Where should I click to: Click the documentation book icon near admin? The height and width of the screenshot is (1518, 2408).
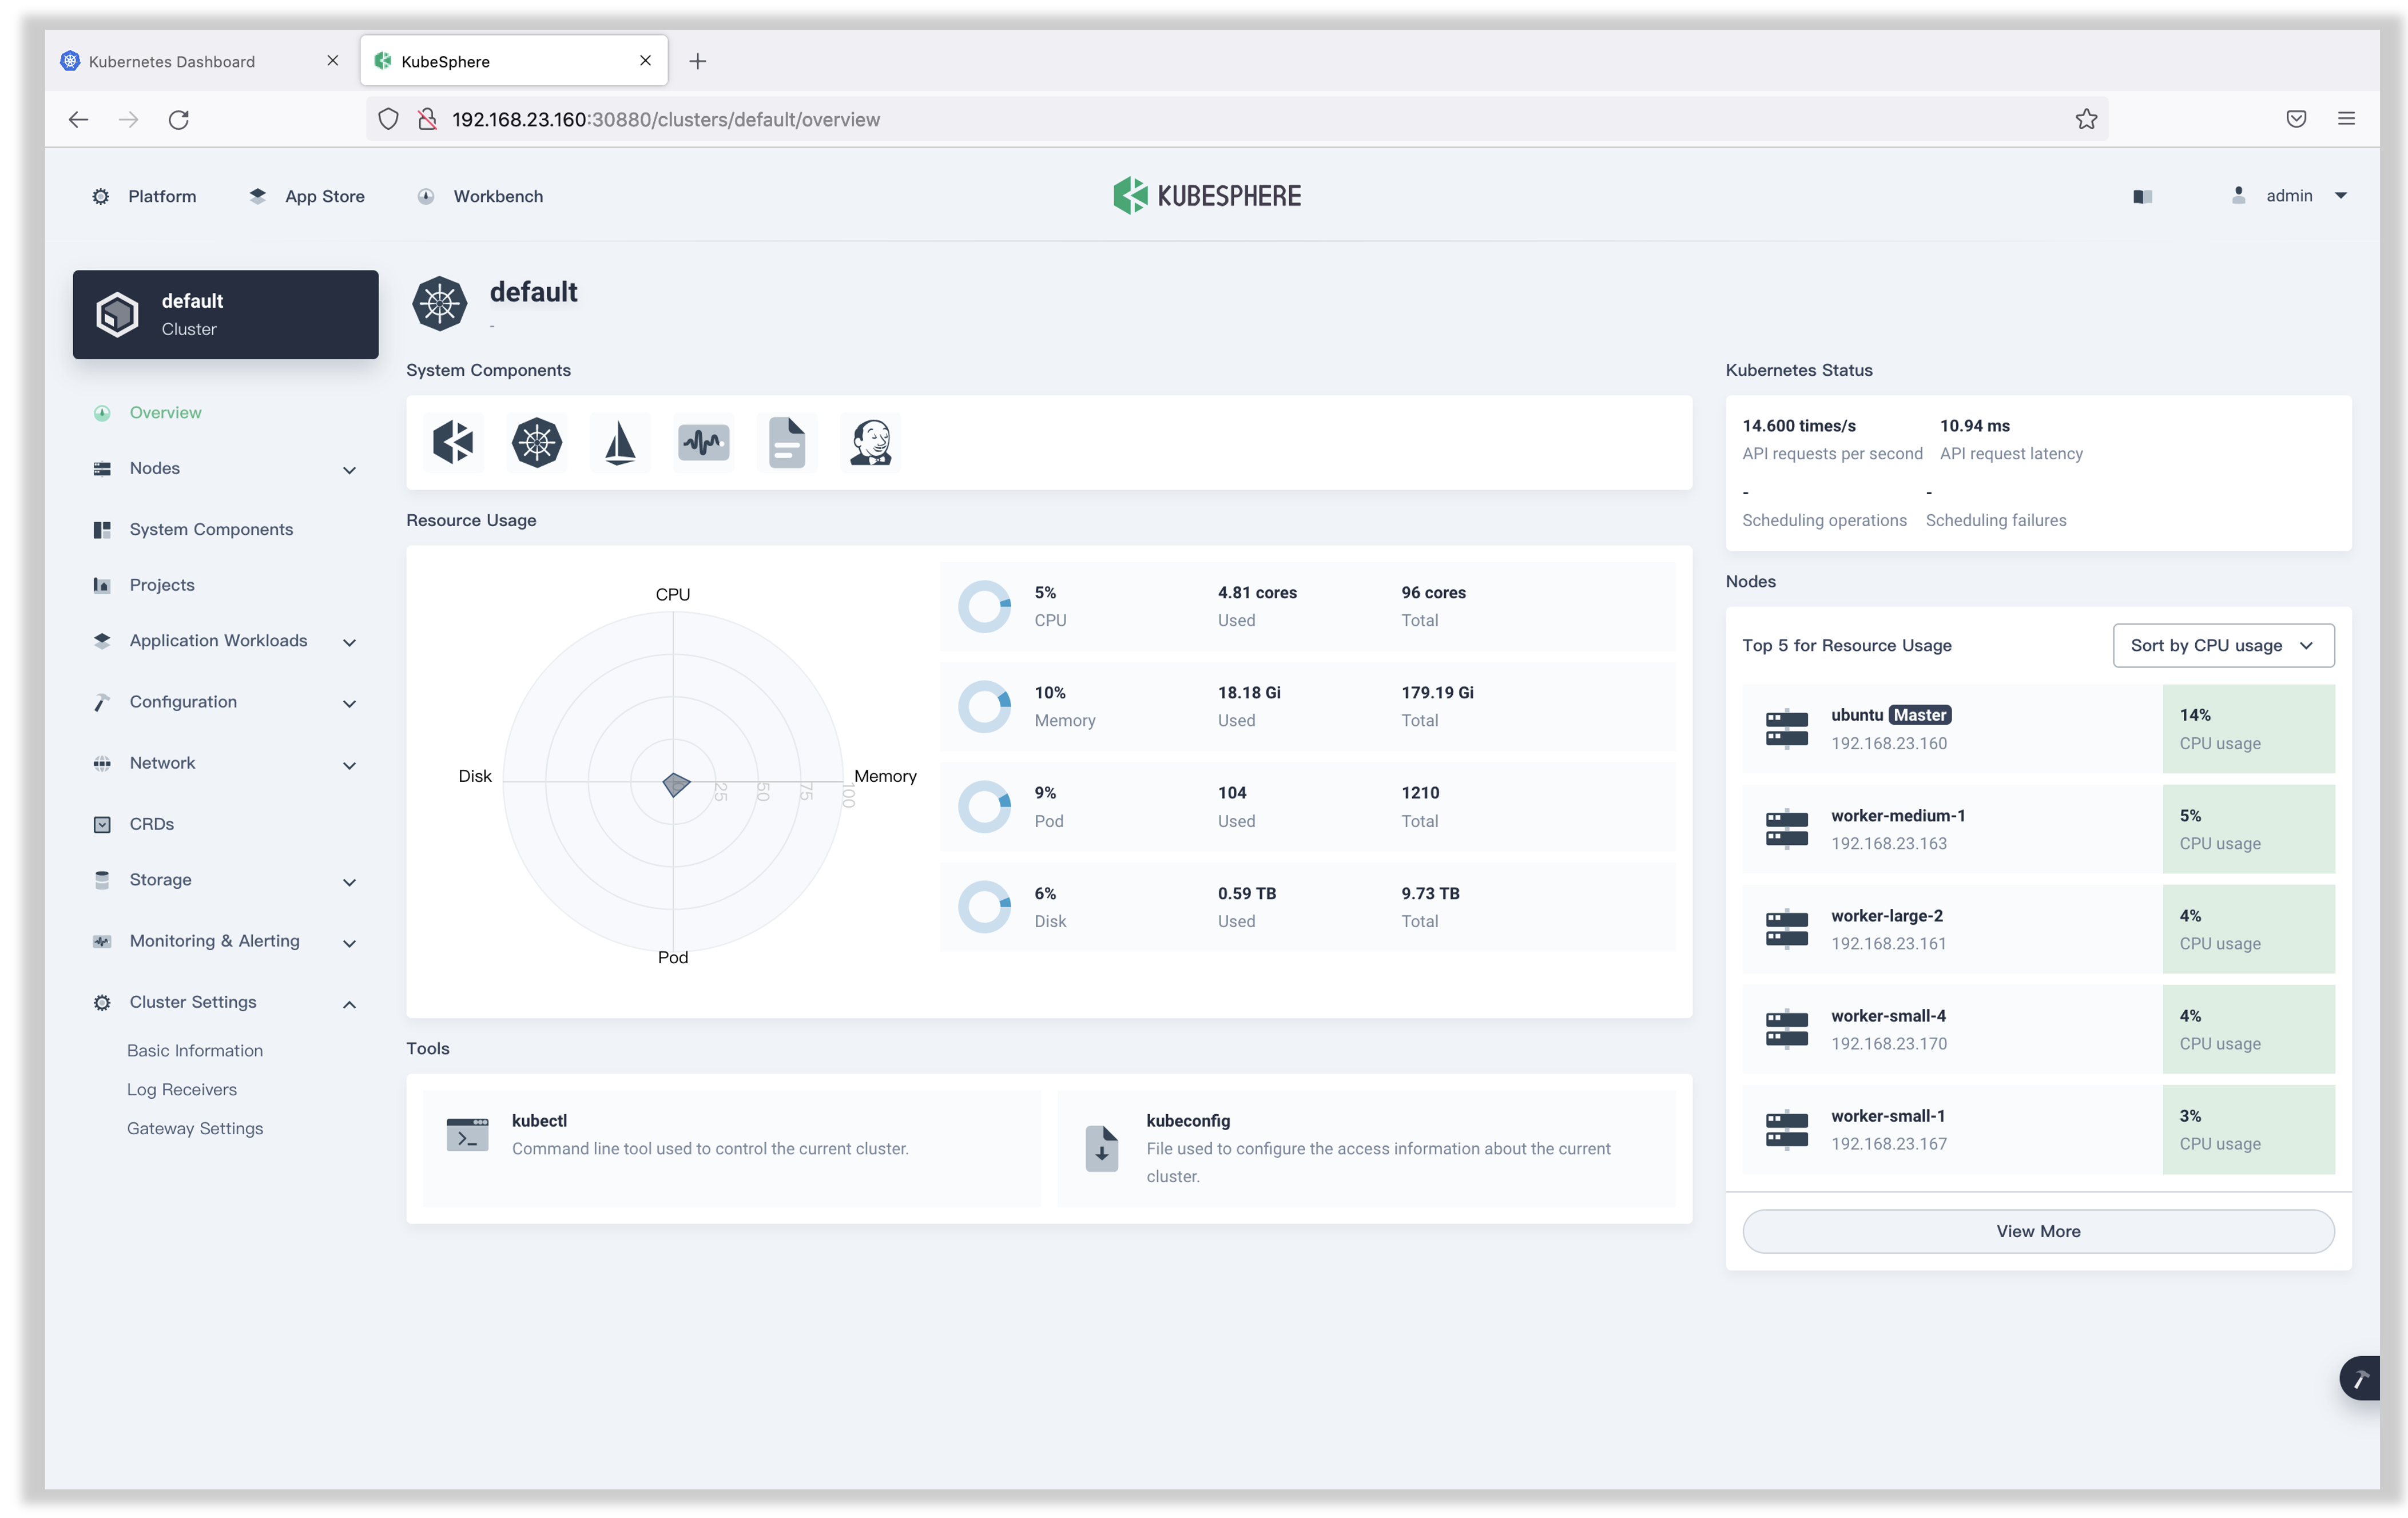point(2142,196)
